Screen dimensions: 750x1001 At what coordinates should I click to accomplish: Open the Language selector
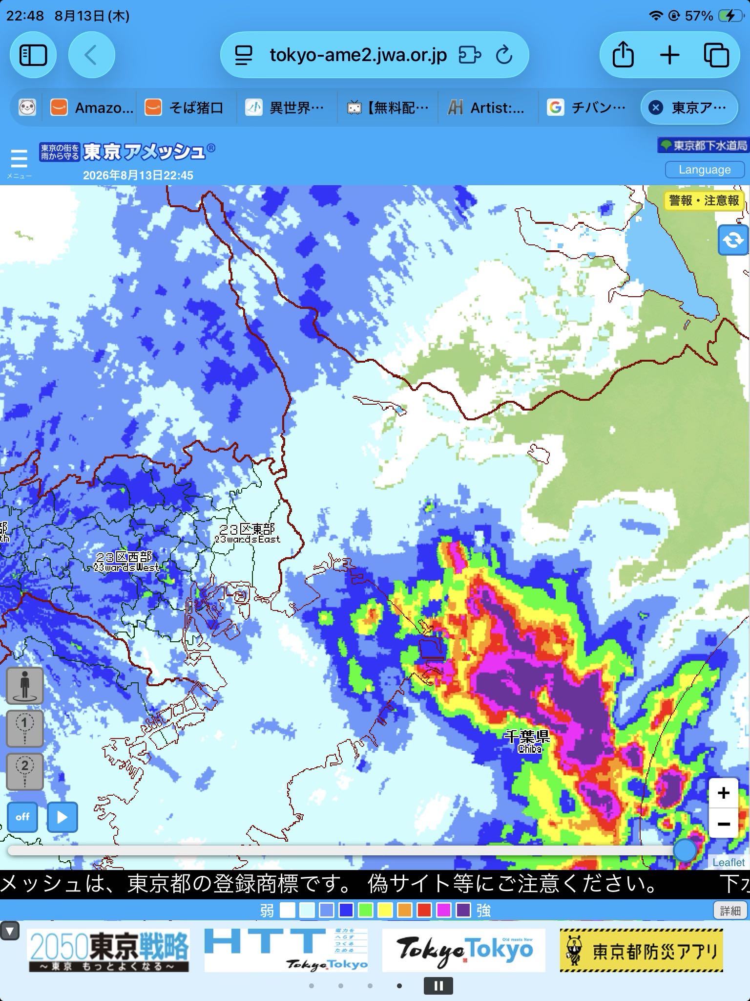click(705, 170)
